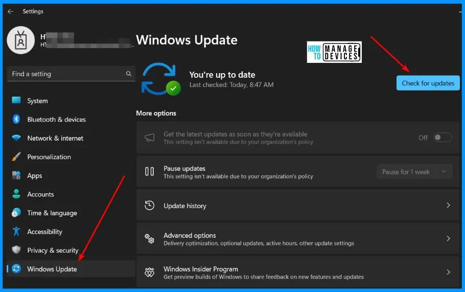Click the large update status sync icon

(x=161, y=79)
